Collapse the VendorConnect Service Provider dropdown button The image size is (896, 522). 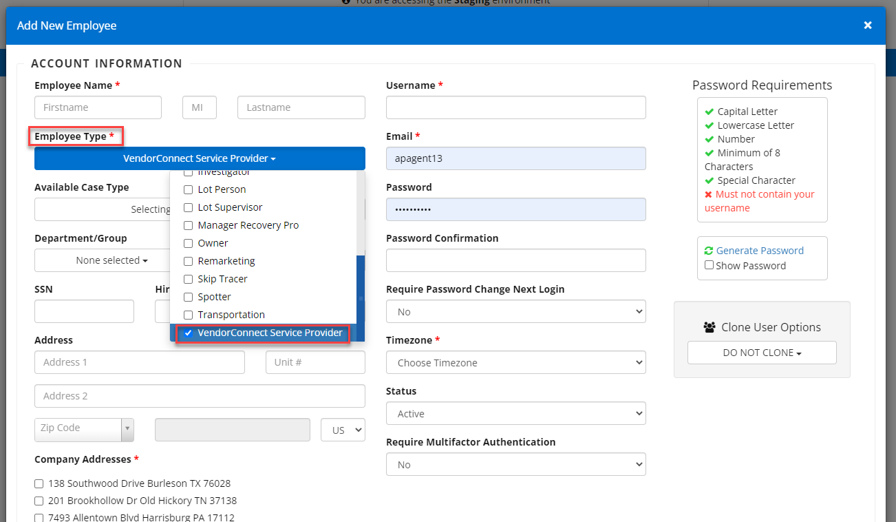(x=200, y=158)
